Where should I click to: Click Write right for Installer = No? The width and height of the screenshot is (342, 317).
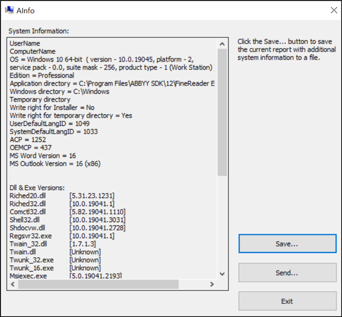click(52, 108)
